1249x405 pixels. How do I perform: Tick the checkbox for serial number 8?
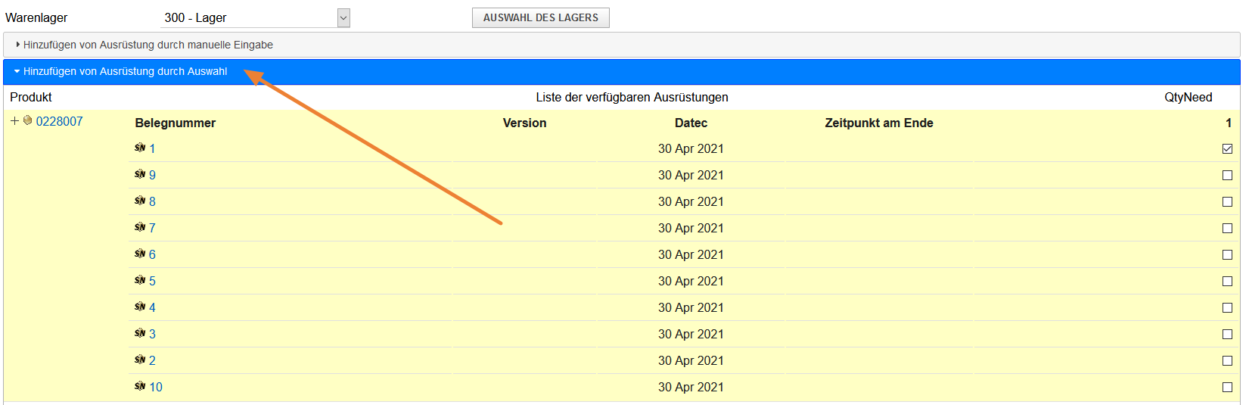pyautogui.click(x=1227, y=202)
